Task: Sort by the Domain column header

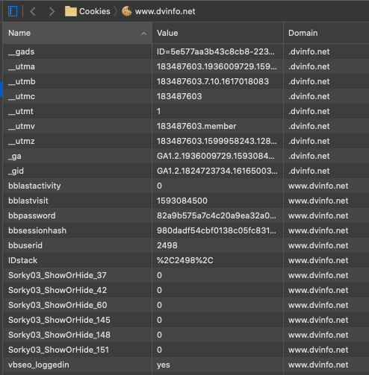Action: click(326, 33)
